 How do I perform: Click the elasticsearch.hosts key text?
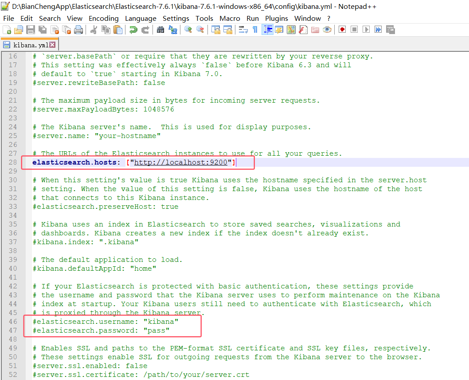coord(74,162)
